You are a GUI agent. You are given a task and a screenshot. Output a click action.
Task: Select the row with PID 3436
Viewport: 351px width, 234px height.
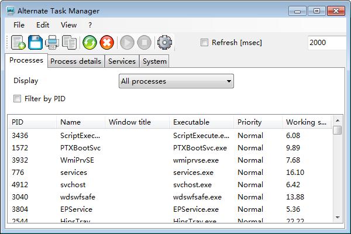point(170,136)
